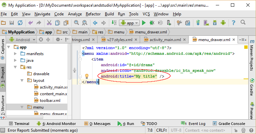The width and height of the screenshot is (256, 134).
Task: Select the drawable folder in tree
Action: tap(39, 74)
